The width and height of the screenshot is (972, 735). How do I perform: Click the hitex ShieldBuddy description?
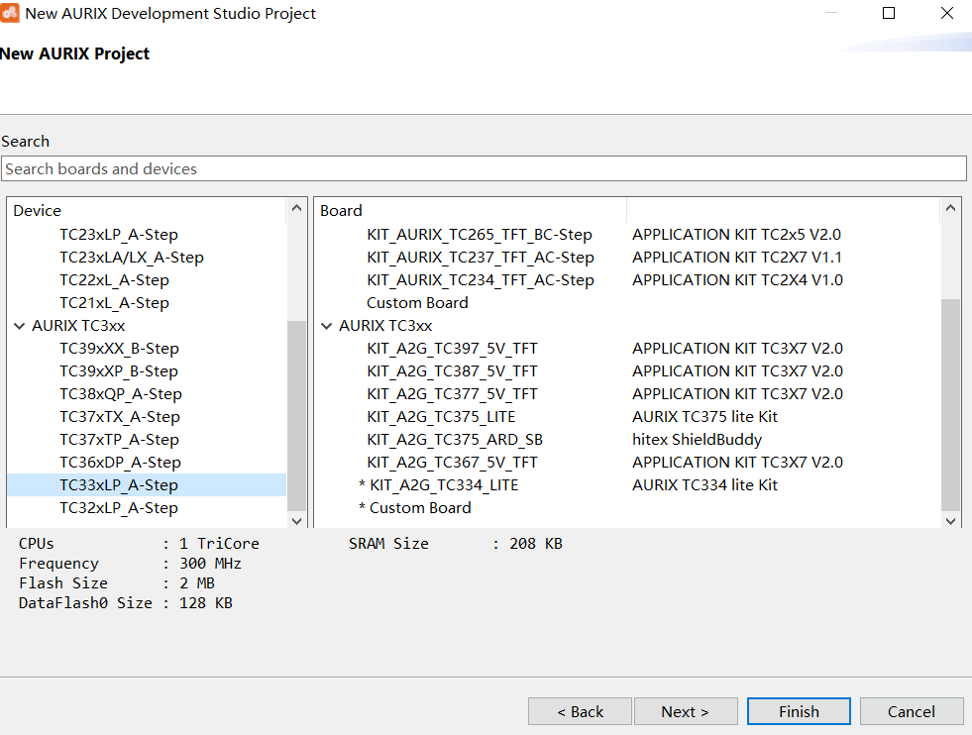point(697,440)
